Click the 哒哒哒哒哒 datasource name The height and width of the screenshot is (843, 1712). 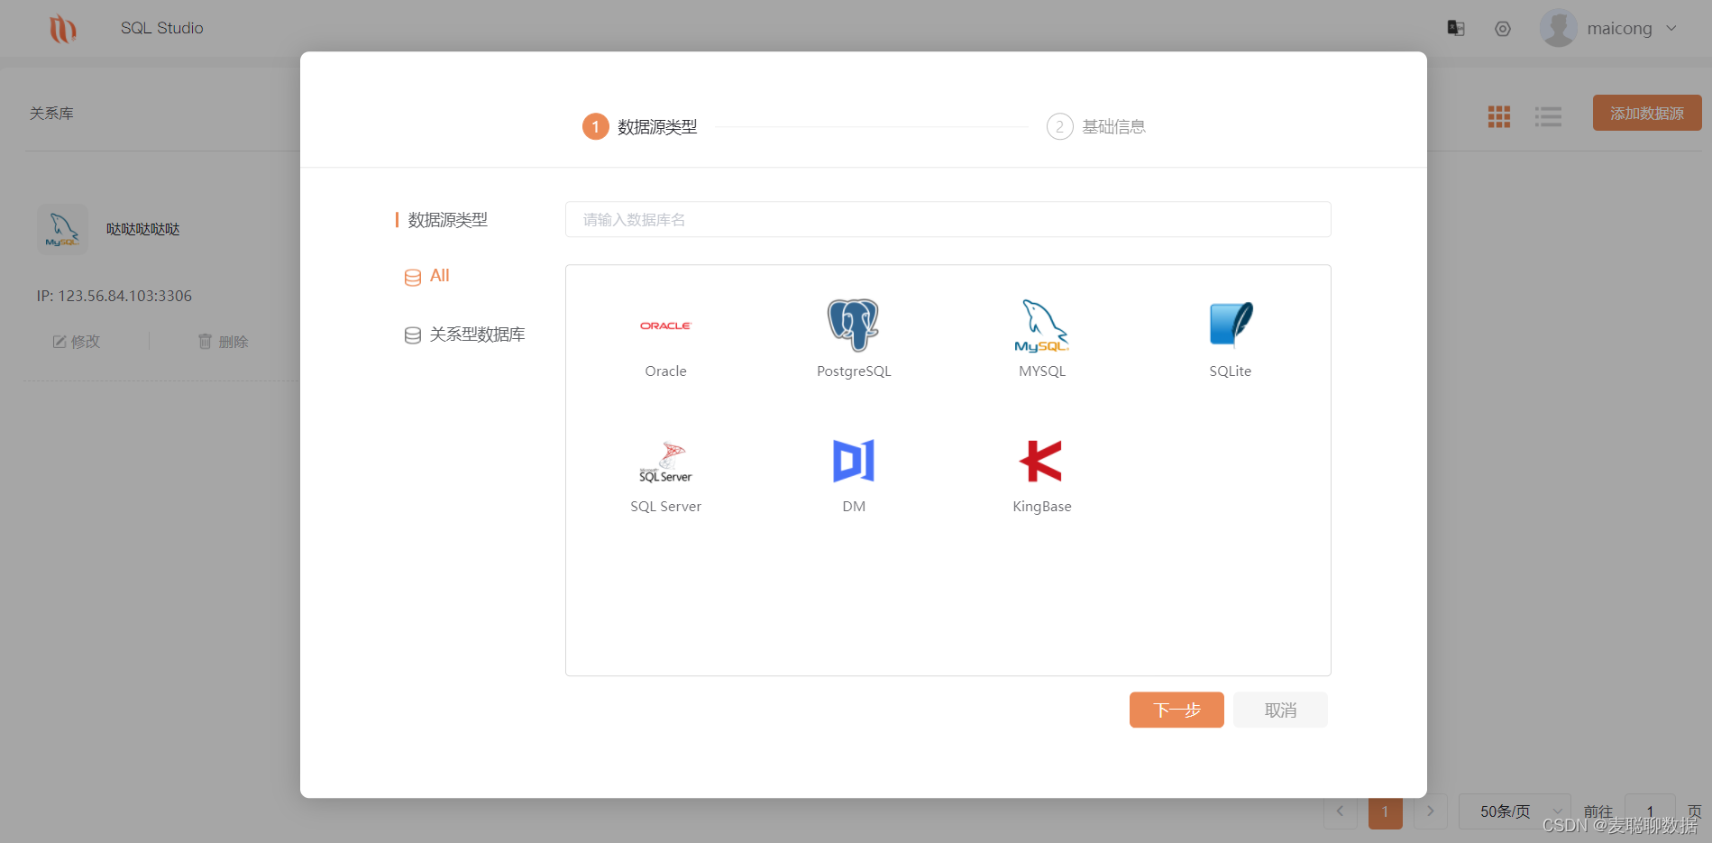click(142, 229)
